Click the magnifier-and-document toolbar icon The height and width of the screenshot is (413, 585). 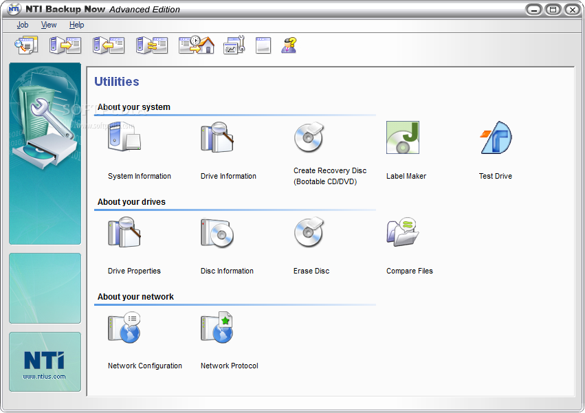(26, 45)
